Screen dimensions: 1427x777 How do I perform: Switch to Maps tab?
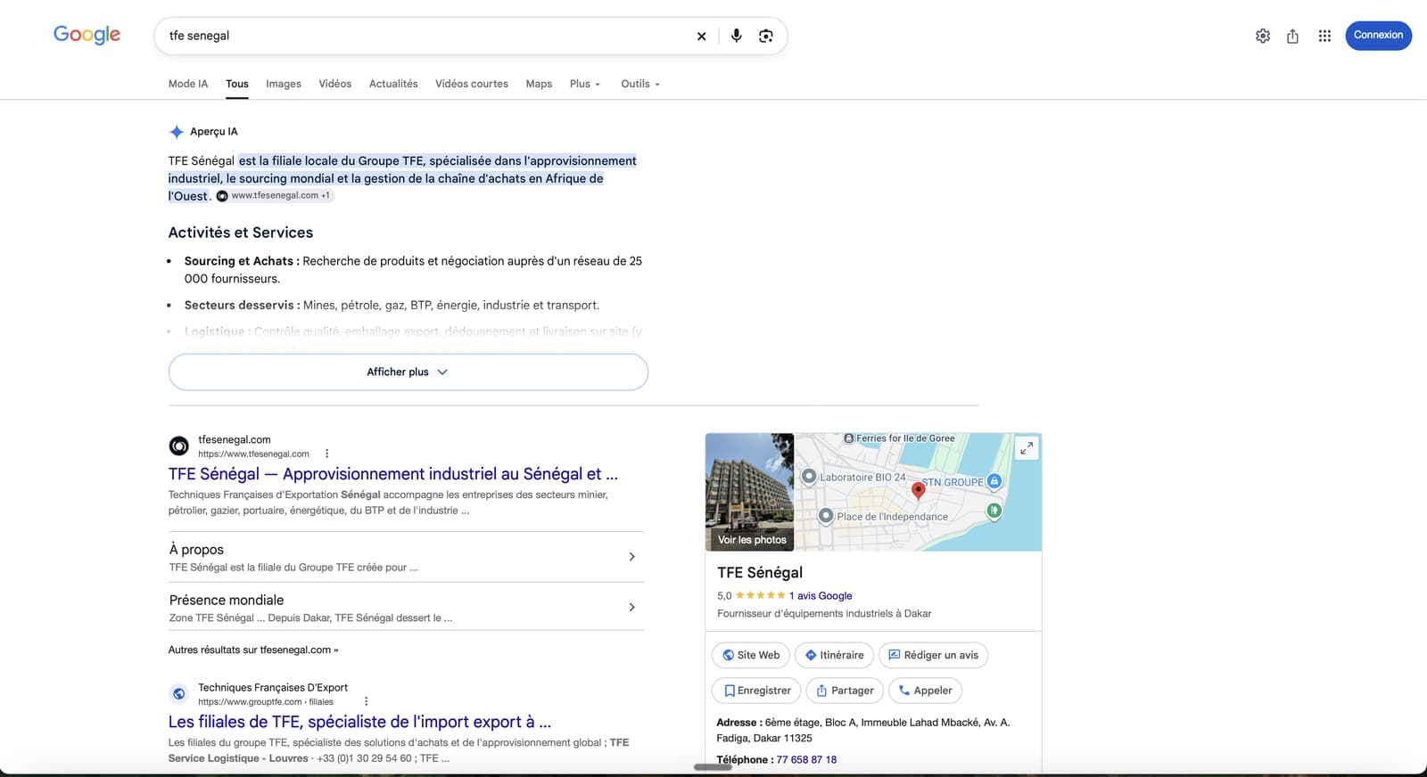(x=539, y=84)
